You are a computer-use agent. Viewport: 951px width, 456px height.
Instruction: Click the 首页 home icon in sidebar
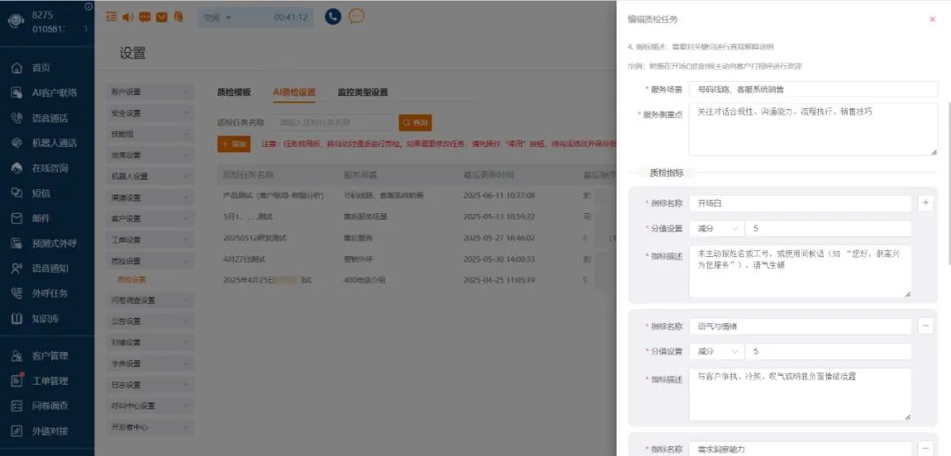(x=17, y=68)
